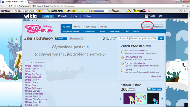Click the toolbar plus icon
Image resolution: width=190 pixels, height=107 pixels.
[x=184, y=11]
